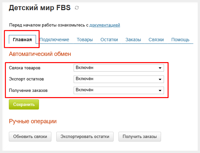200x153 pixels.
Task: Click the Экспортировать остатки button
Action: coord(85,137)
